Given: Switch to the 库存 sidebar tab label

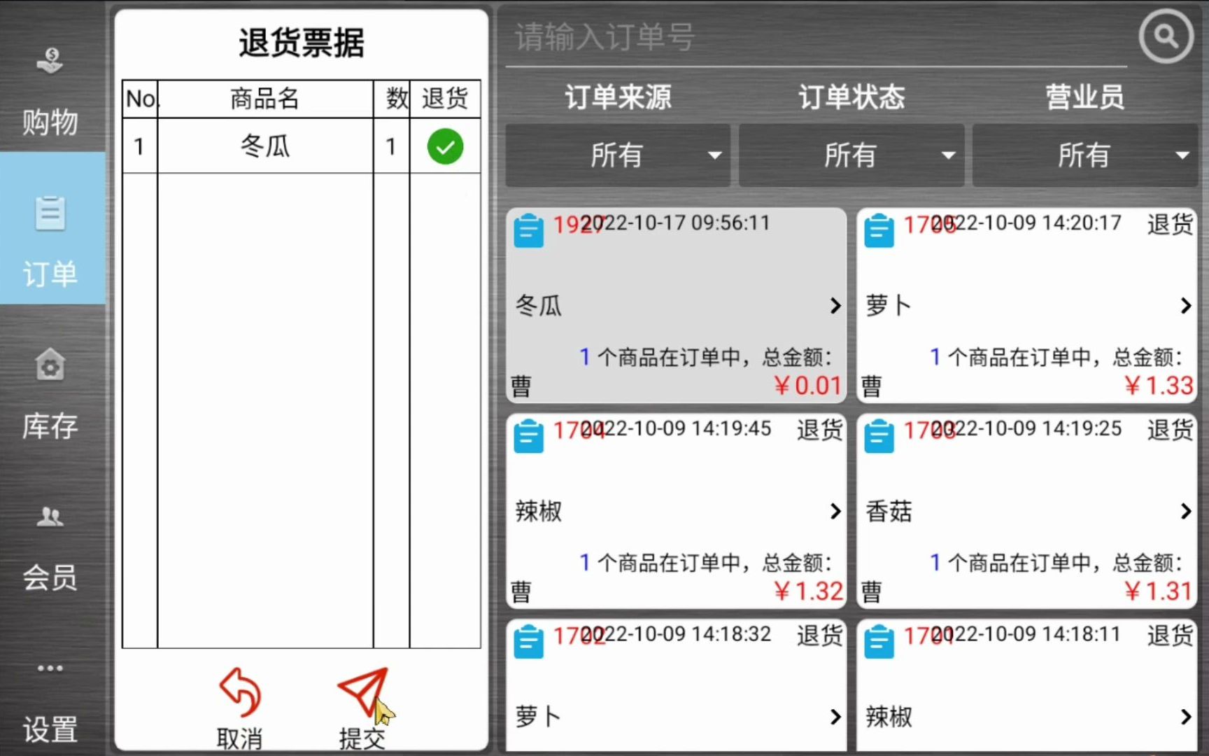Looking at the screenshot, I should tap(50, 426).
